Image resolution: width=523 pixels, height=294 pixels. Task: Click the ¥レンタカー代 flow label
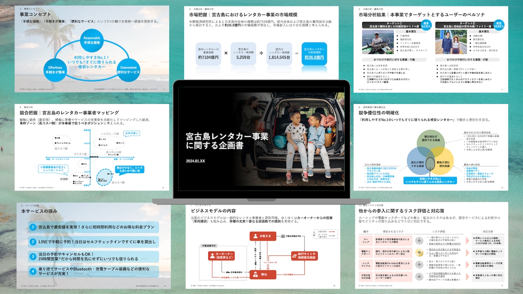[x=270, y=262]
